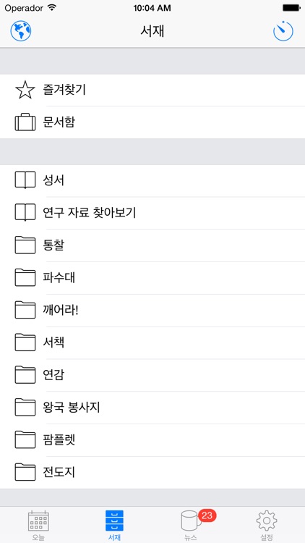Tap the book icon beside 성서
305x543 pixels.
click(25, 180)
